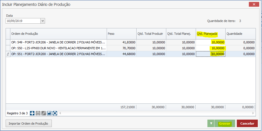Open the Data date picker dropdown
This screenshot has height=131, width=262.
[43, 21]
